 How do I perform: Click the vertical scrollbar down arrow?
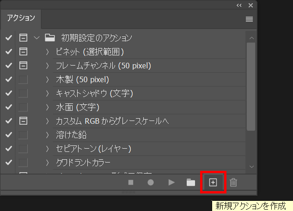(251, 166)
